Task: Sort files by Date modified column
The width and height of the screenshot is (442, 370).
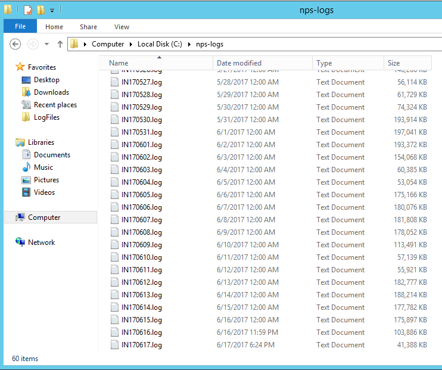Action: (x=239, y=63)
